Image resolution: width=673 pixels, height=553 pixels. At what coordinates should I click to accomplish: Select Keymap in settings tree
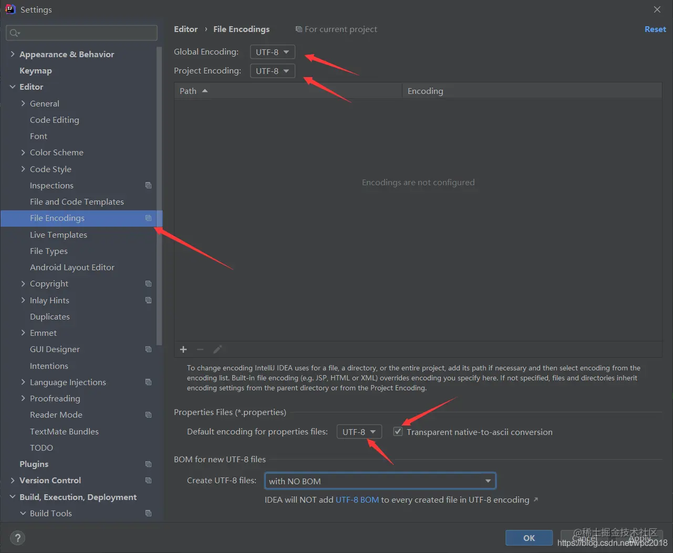click(x=36, y=70)
